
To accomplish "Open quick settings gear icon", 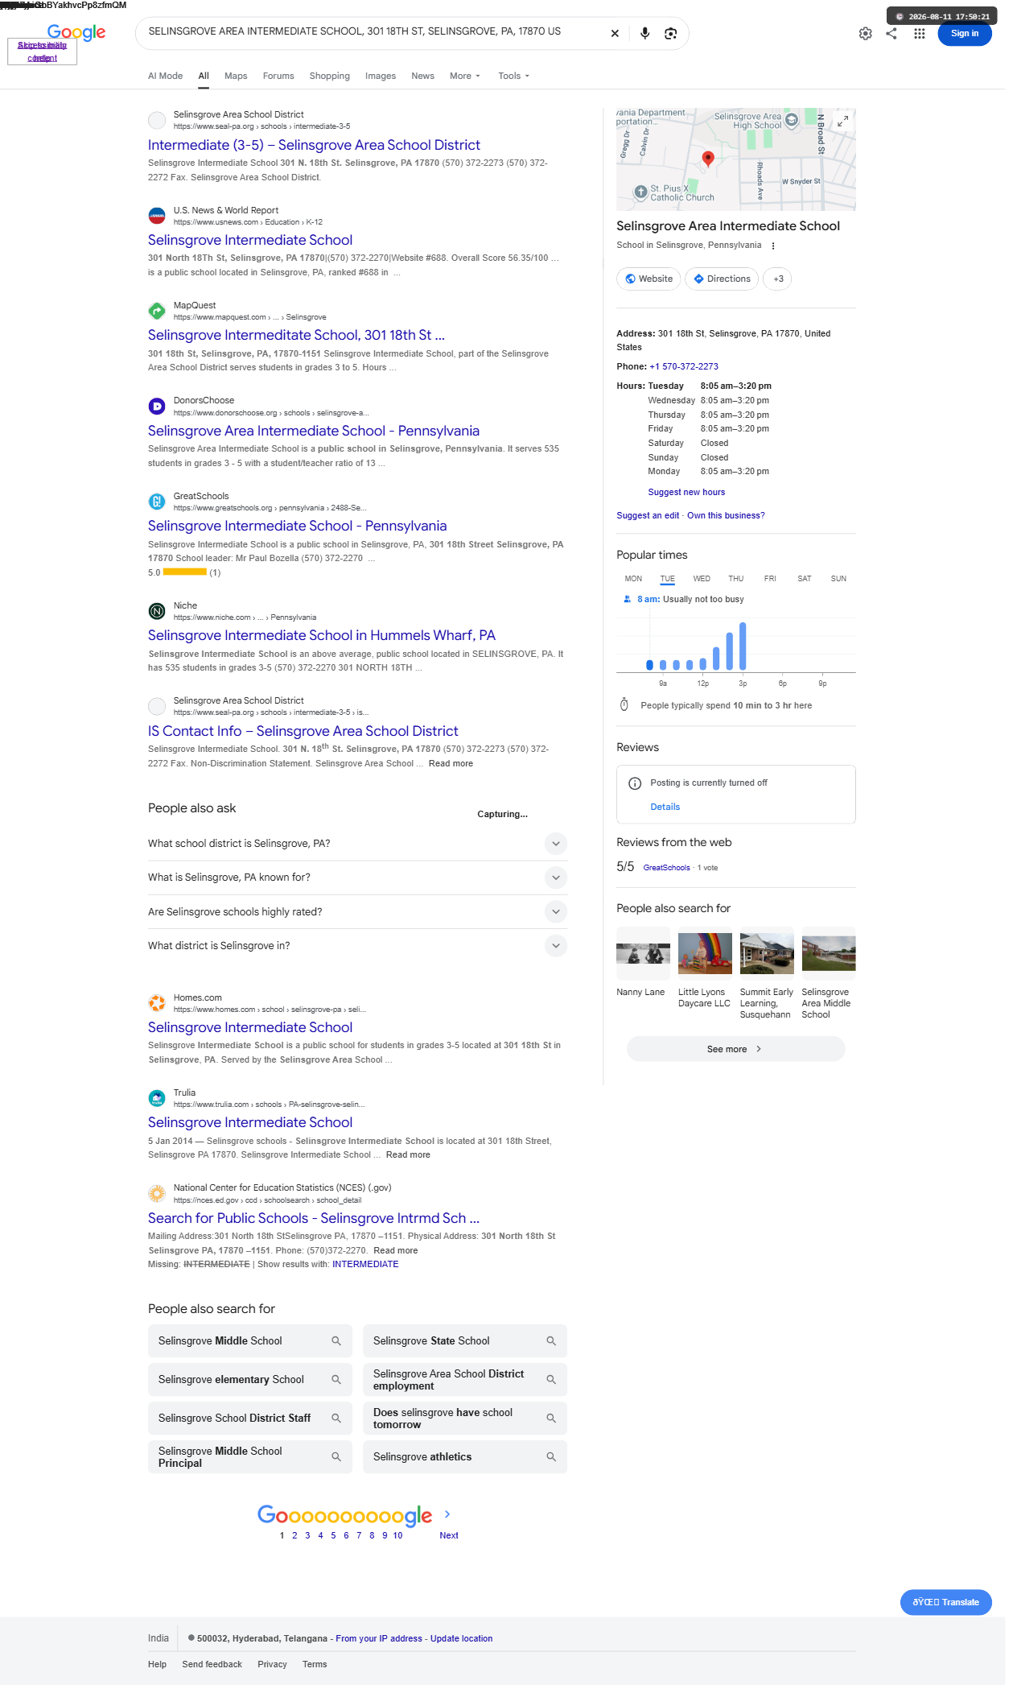I will (x=865, y=34).
